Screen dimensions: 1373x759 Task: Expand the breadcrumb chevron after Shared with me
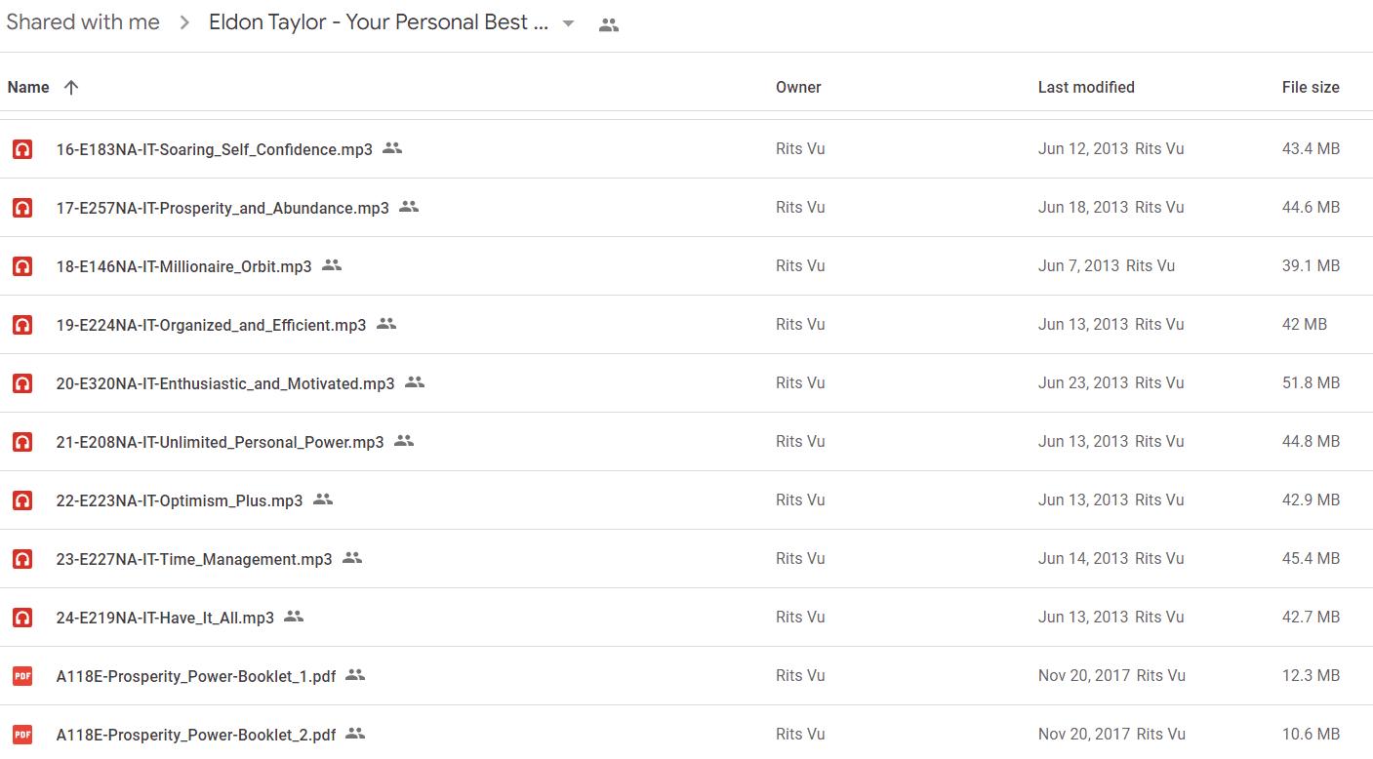click(184, 23)
